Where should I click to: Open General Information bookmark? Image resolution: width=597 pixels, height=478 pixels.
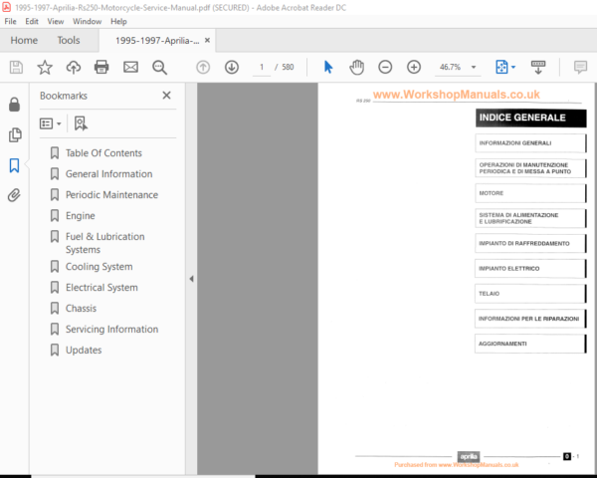tap(108, 174)
